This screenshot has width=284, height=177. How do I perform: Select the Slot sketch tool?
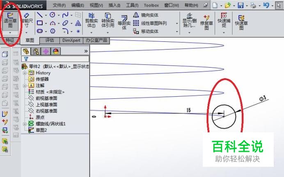pos(40,31)
